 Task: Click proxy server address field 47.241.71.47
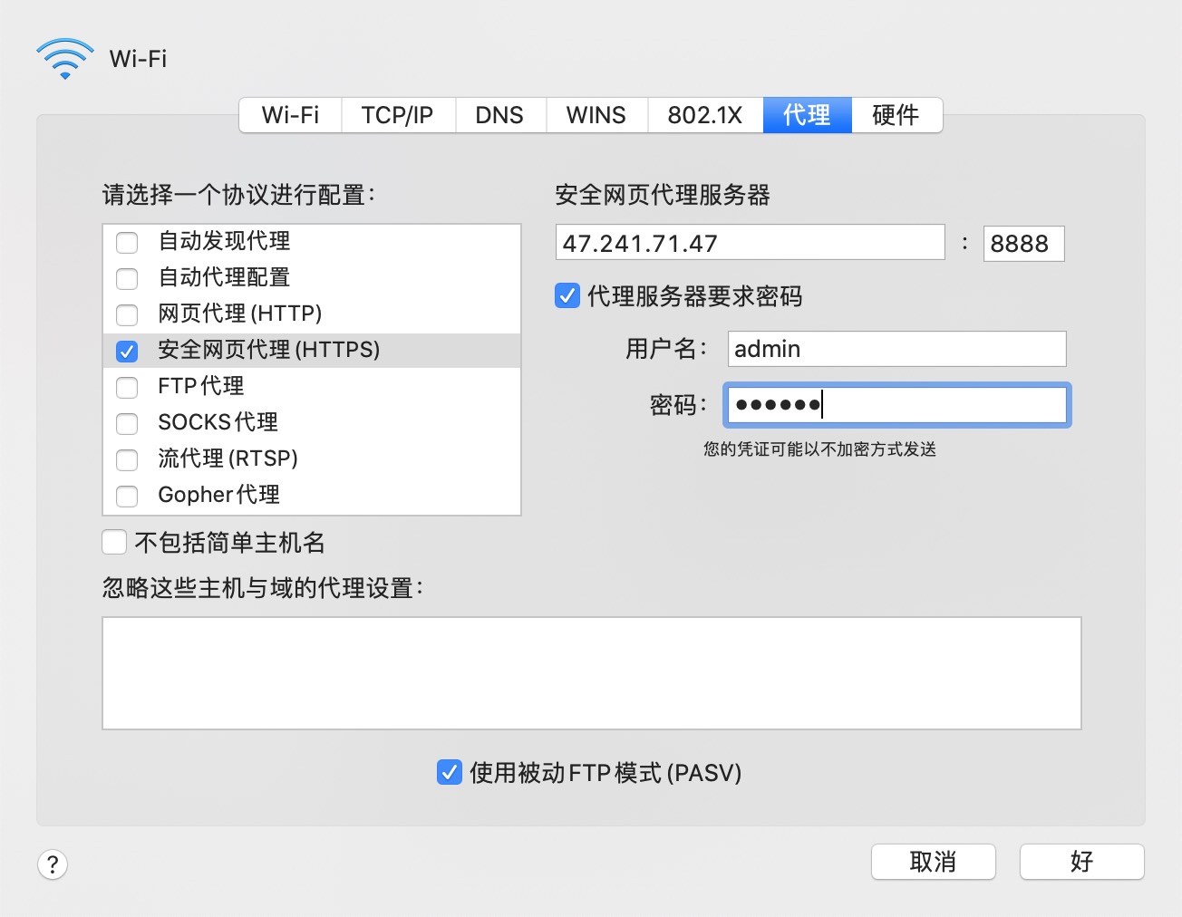coord(751,243)
